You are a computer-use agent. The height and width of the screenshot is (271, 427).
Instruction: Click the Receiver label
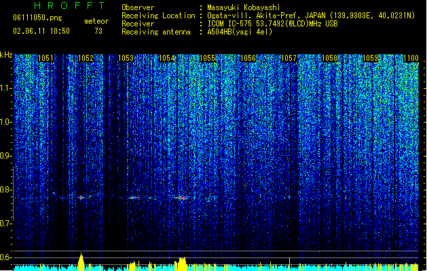click(x=138, y=24)
